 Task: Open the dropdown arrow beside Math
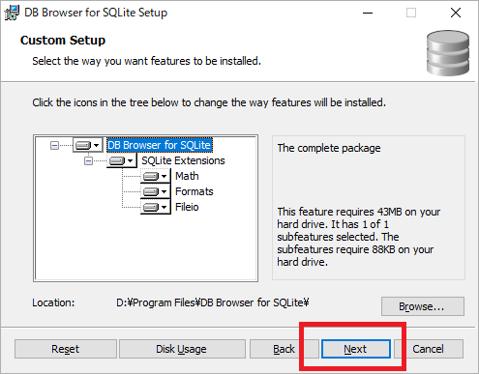click(164, 176)
